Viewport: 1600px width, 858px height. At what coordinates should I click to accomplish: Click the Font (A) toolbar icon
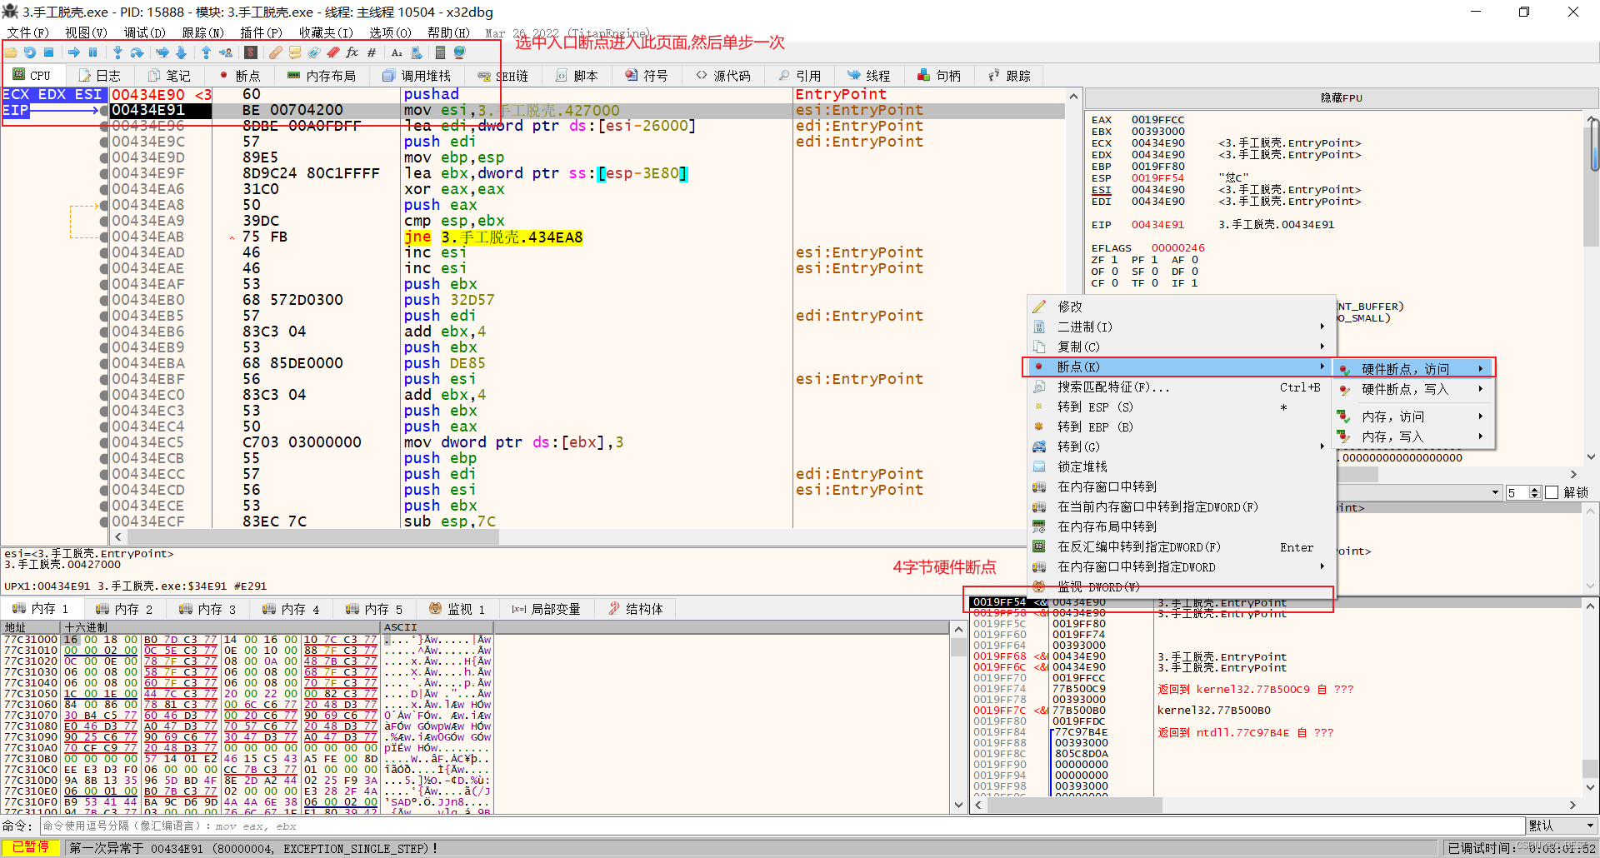pyautogui.click(x=397, y=52)
